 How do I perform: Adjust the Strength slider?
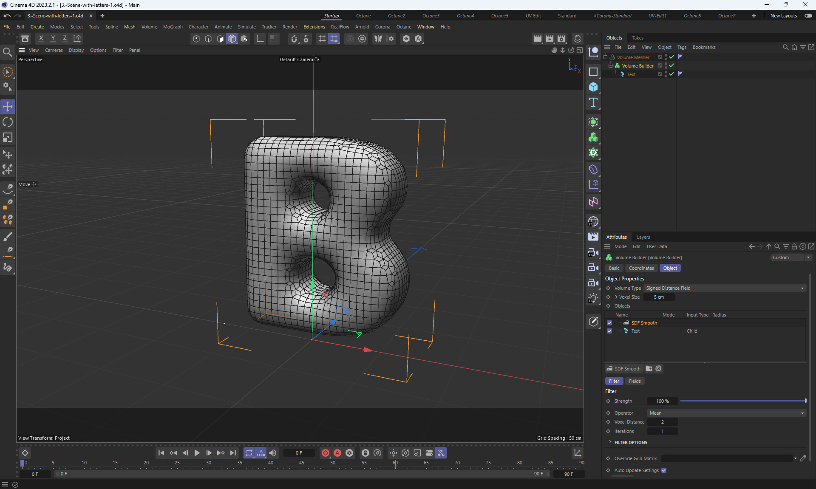click(x=743, y=401)
